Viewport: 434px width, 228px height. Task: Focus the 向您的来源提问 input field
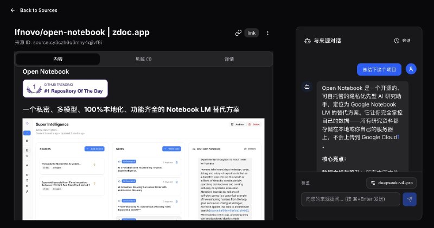(x=350, y=199)
